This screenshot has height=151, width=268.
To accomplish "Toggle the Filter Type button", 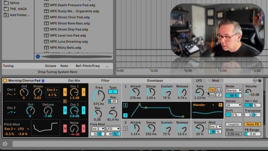I will pos(113,92).
